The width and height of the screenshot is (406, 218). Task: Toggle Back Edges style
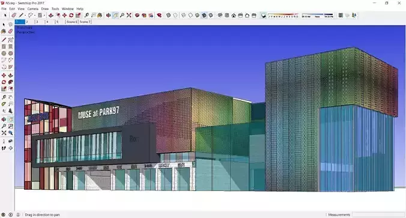pyautogui.click(x=175, y=16)
